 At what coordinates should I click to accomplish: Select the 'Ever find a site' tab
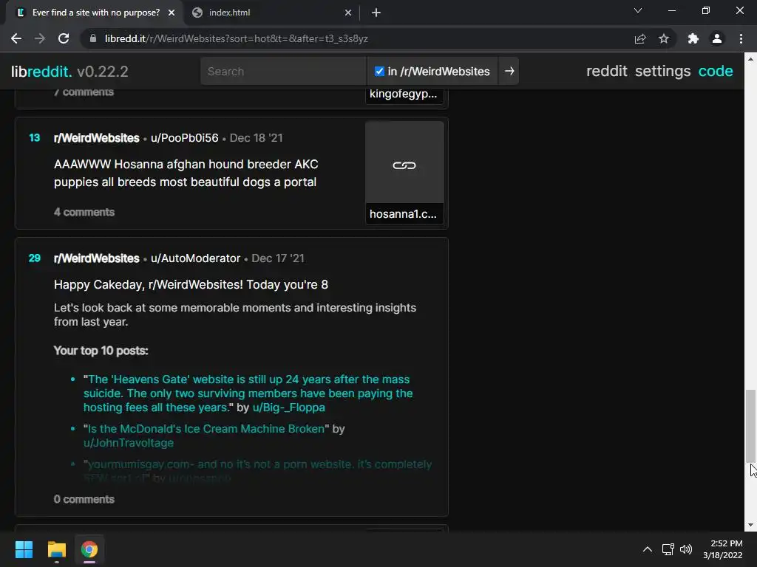(95, 13)
